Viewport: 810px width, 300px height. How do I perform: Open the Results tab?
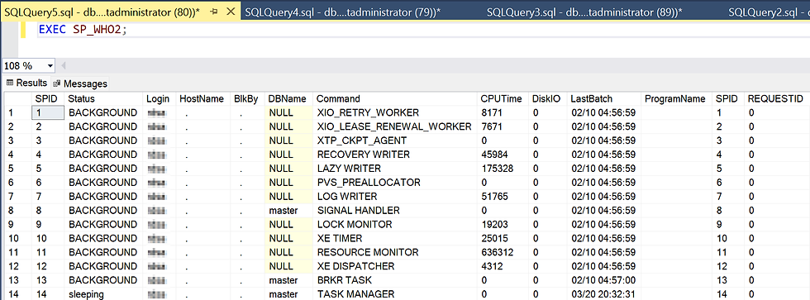pos(26,83)
